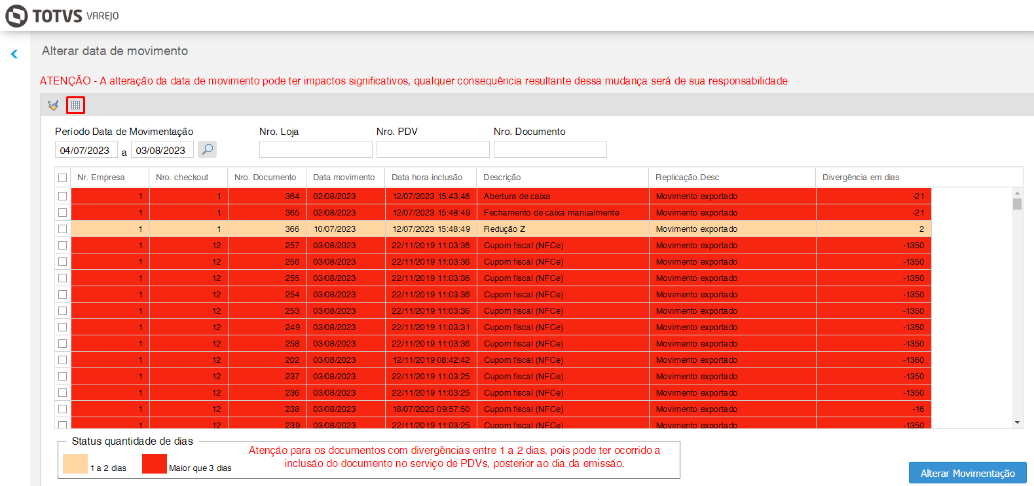Select the Fechamento de caixa manualmente cell
This screenshot has width=1034, height=486.
[563, 212]
